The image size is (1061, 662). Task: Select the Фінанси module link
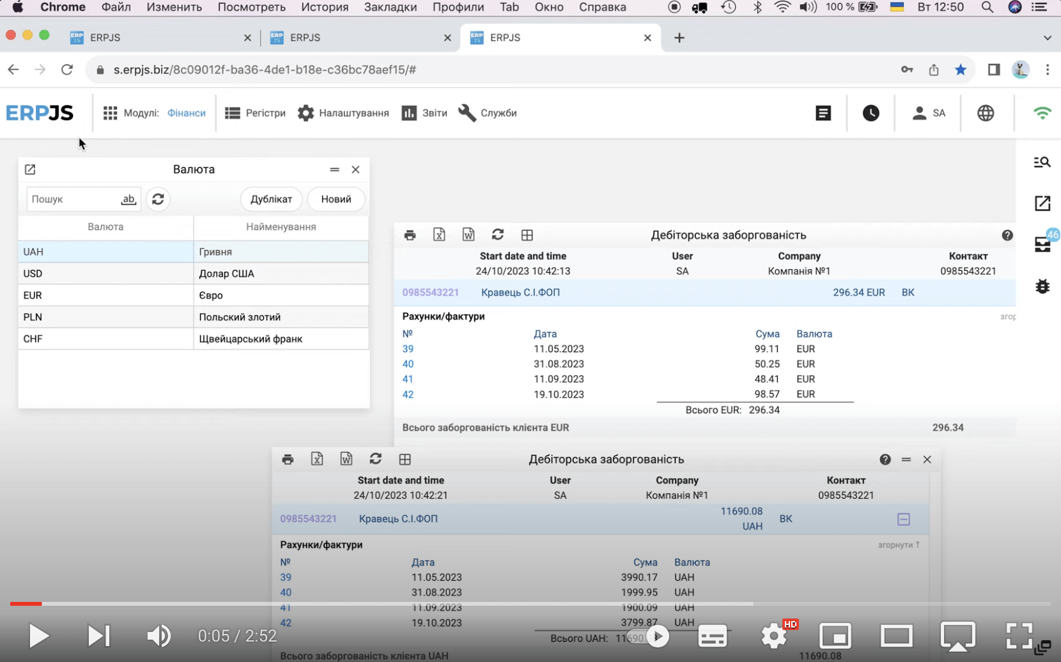click(x=187, y=113)
